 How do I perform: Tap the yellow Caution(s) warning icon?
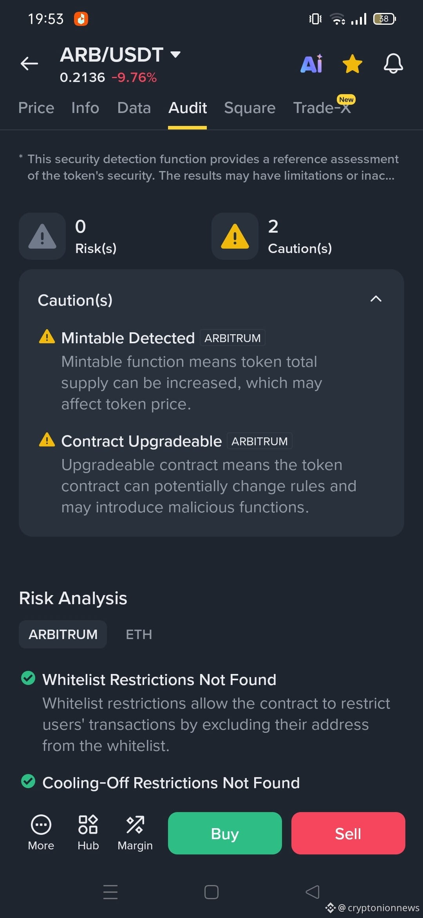click(235, 236)
